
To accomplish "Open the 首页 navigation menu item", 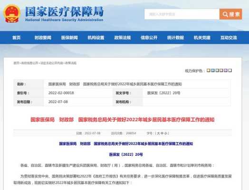I will click(16, 38).
